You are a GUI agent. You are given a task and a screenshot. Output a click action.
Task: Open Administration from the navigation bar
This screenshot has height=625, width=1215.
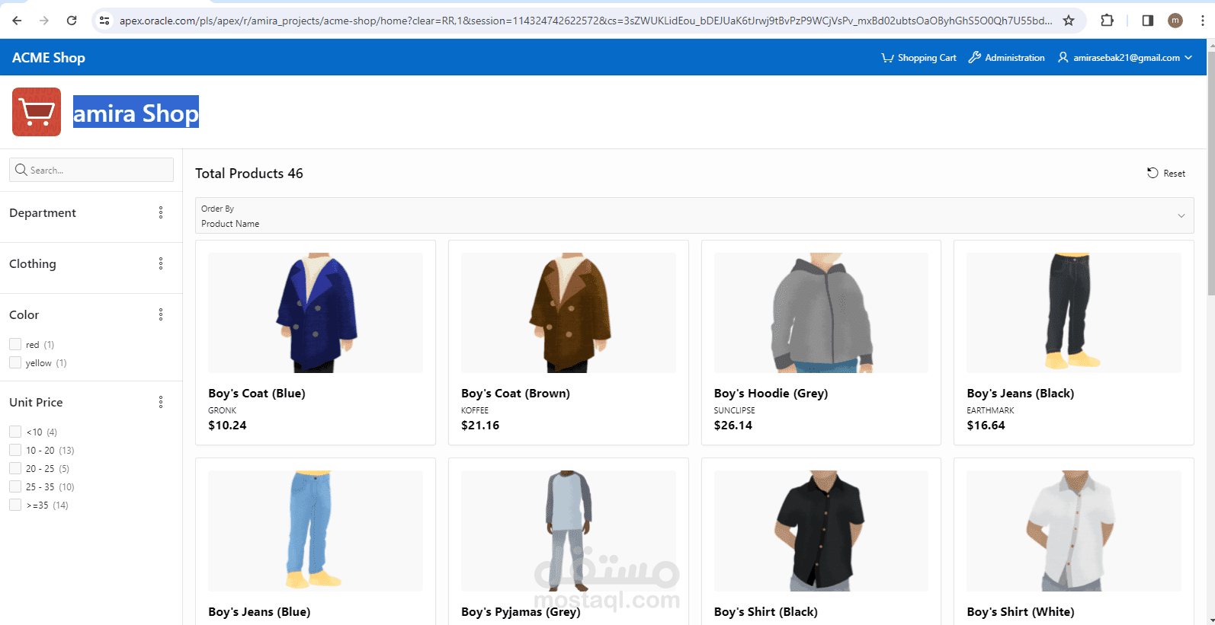click(1006, 58)
